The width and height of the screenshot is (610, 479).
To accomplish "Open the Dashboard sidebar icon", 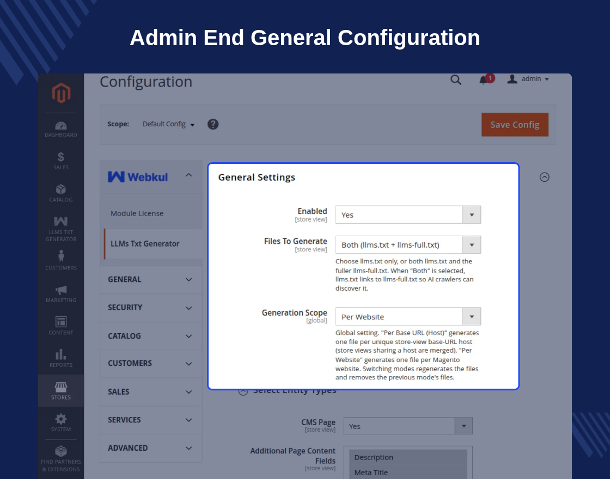I will [60, 130].
